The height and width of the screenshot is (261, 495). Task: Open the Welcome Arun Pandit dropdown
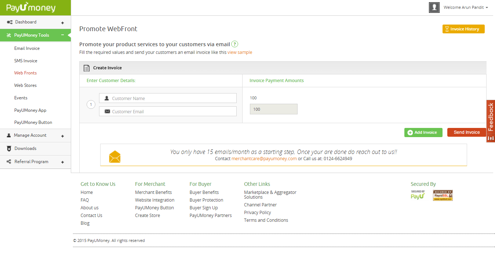tap(466, 7)
